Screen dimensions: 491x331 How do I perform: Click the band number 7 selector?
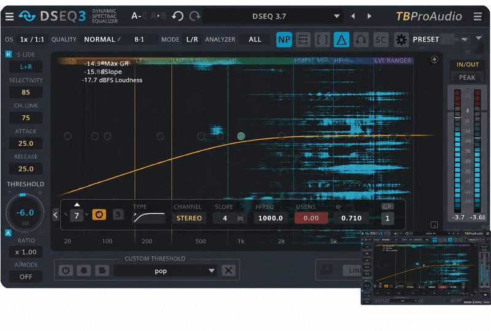pos(77,216)
